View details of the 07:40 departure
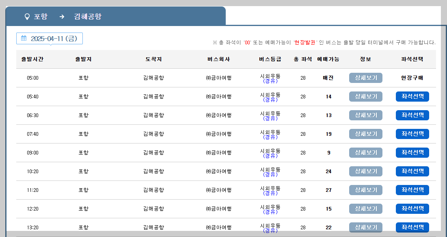 click(365, 134)
